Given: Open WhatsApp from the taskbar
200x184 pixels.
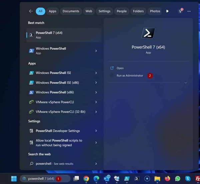Looking at the screenshot, I should tap(178, 179).
